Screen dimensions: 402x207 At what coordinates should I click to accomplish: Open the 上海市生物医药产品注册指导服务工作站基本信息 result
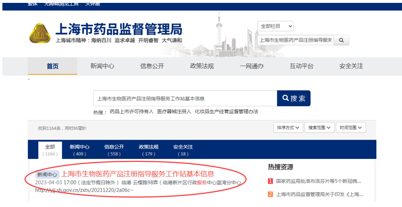pyautogui.click(x=137, y=174)
